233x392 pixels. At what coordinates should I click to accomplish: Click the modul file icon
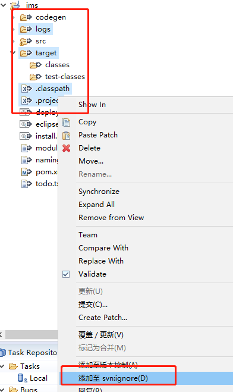tap(27, 148)
